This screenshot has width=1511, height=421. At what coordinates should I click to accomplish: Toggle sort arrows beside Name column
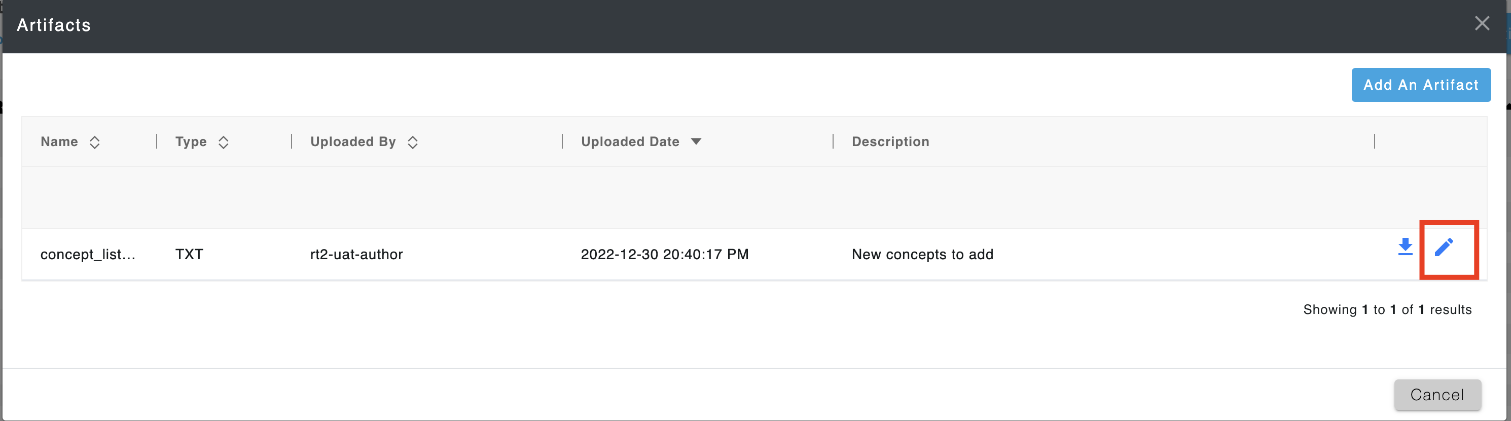tap(94, 142)
